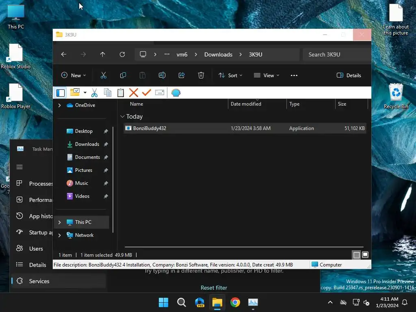Open Microsoft Edge Preview from taskbar
The height and width of the screenshot is (312, 416).
coord(199,302)
